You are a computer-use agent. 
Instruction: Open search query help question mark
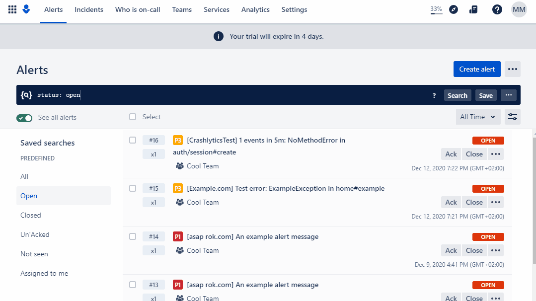[x=434, y=96]
